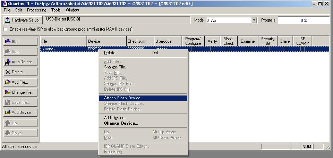
Task: Click the Mode JTAG text field
Action: point(229,20)
